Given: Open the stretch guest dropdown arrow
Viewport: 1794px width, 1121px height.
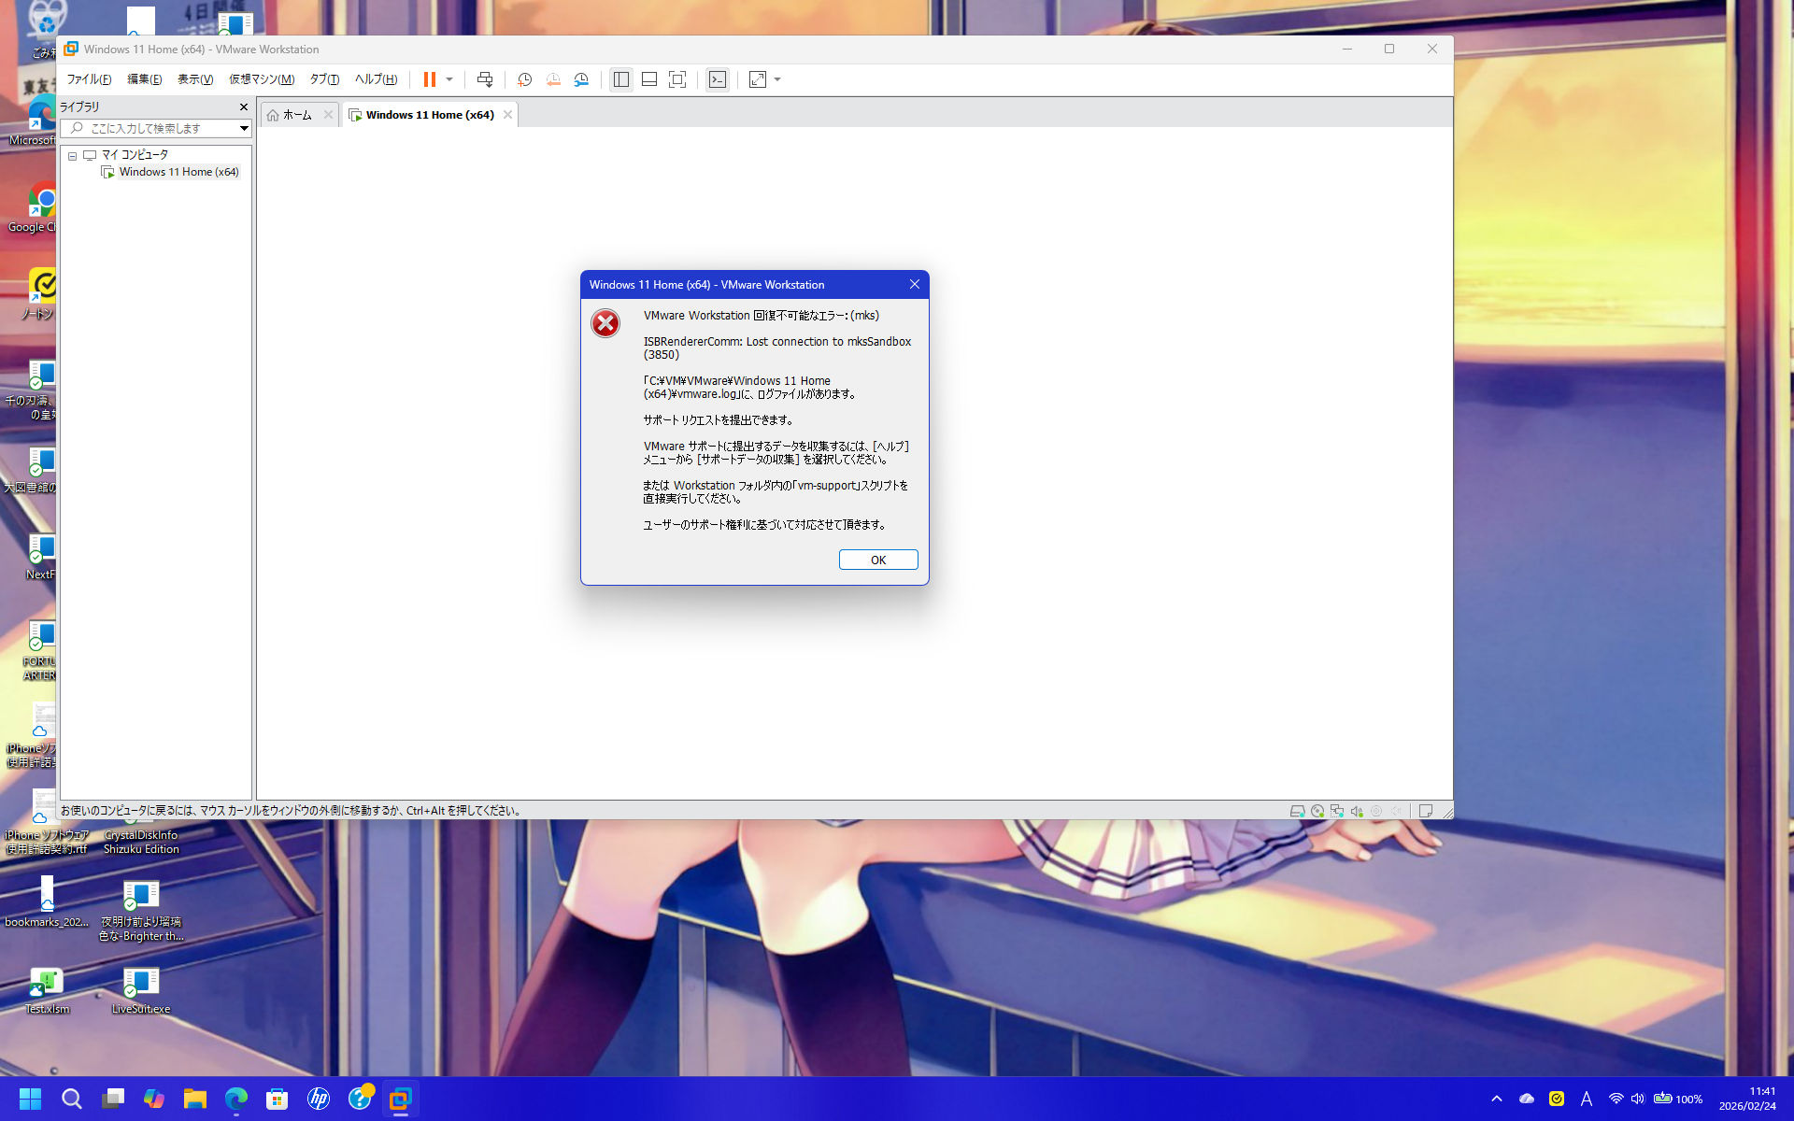Looking at the screenshot, I should point(777,79).
